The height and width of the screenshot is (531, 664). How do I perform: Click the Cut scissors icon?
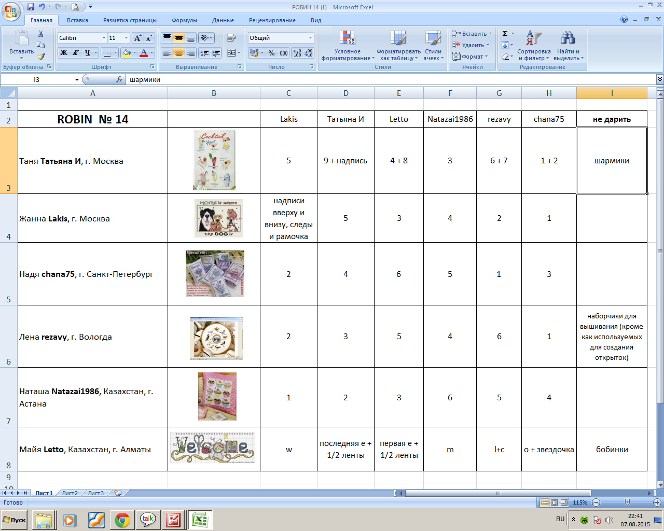[x=40, y=34]
